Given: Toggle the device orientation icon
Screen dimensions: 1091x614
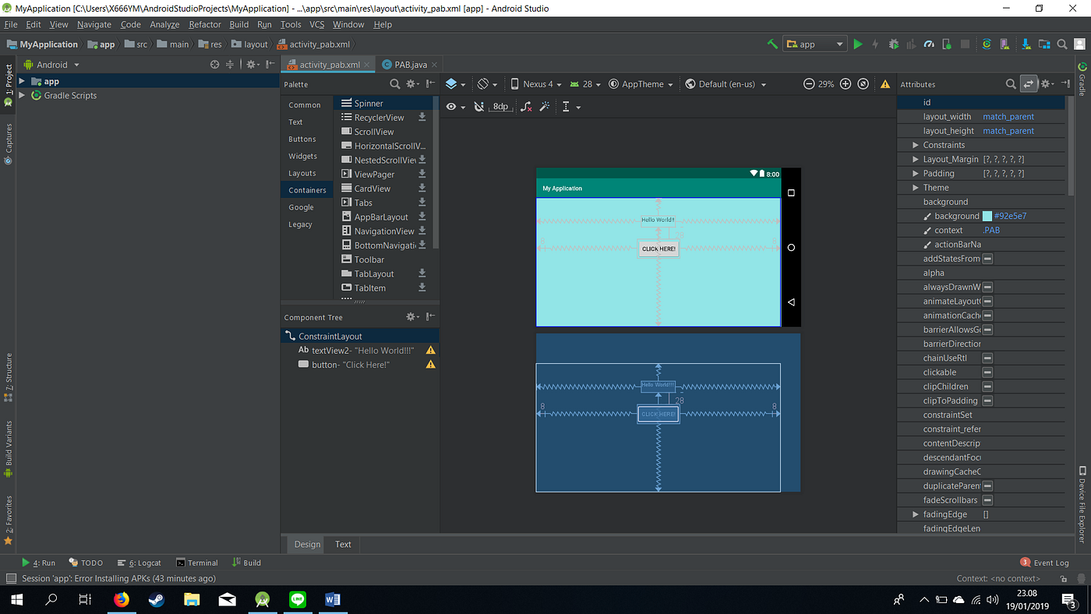Looking at the screenshot, I should [483, 83].
